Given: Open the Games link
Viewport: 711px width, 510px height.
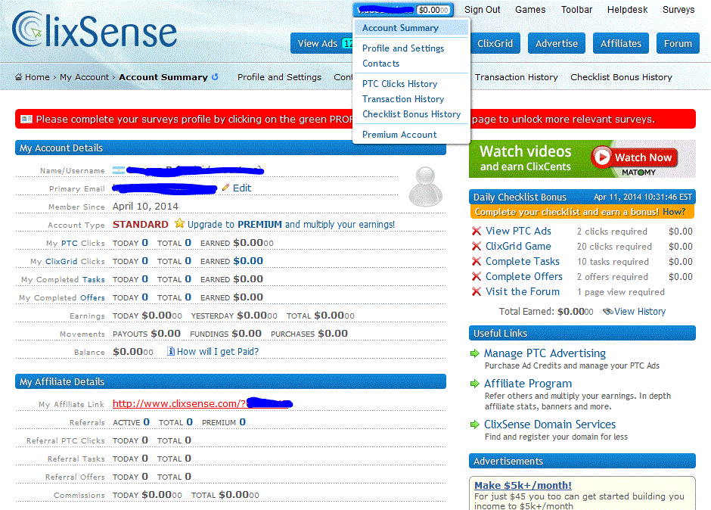Looking at the screenshot, I should [530, 10].
